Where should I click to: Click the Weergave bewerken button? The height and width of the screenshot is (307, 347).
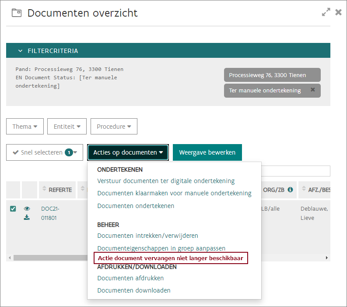point(207,152)
